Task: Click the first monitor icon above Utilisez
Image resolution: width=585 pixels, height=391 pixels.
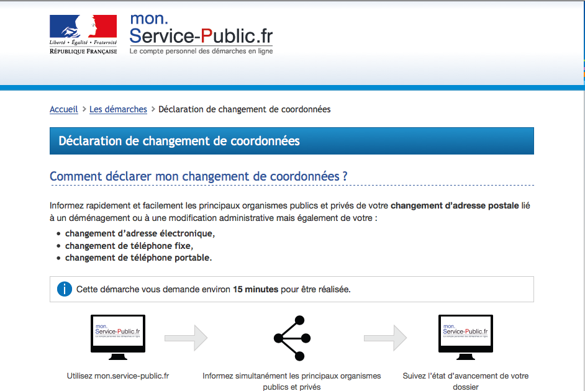Action: [x=118, y=337]
